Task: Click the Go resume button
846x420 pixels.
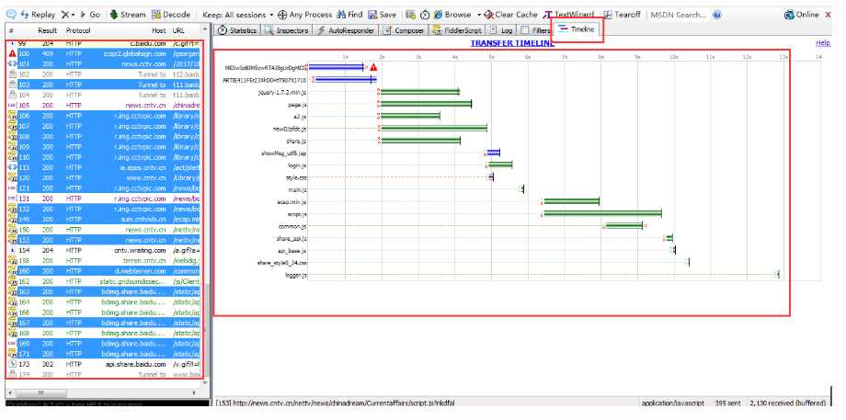Action: (x=89, y=15)
